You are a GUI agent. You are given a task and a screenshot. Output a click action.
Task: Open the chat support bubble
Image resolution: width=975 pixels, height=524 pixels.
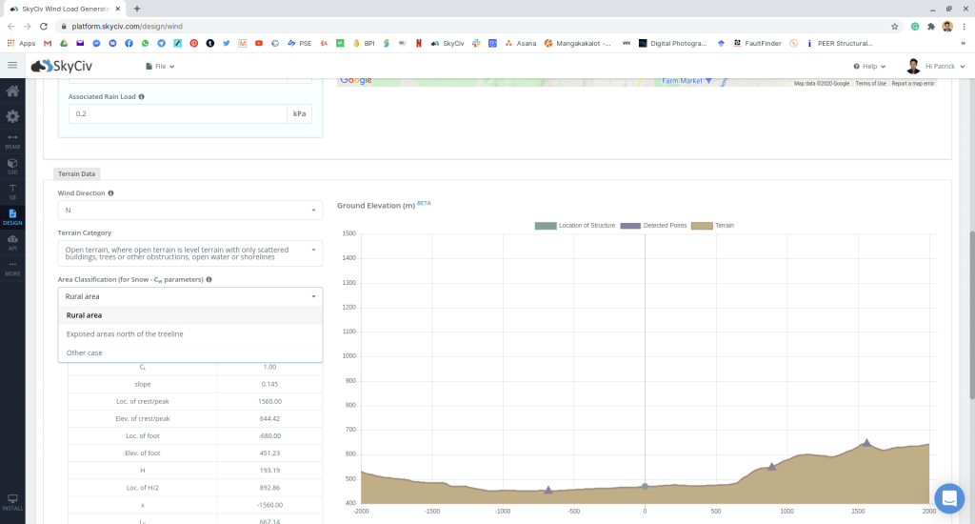pyautogui.click(x=948, y=497)
